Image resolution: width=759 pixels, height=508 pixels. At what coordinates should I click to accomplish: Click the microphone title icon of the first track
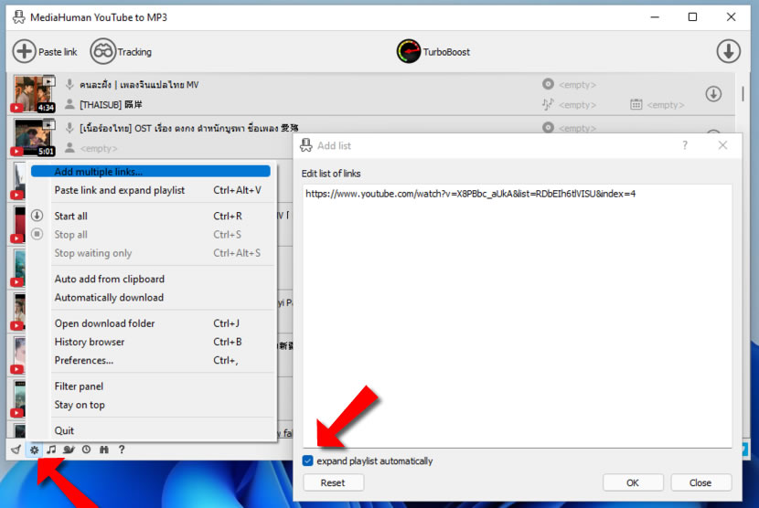[x=69, y=84]
